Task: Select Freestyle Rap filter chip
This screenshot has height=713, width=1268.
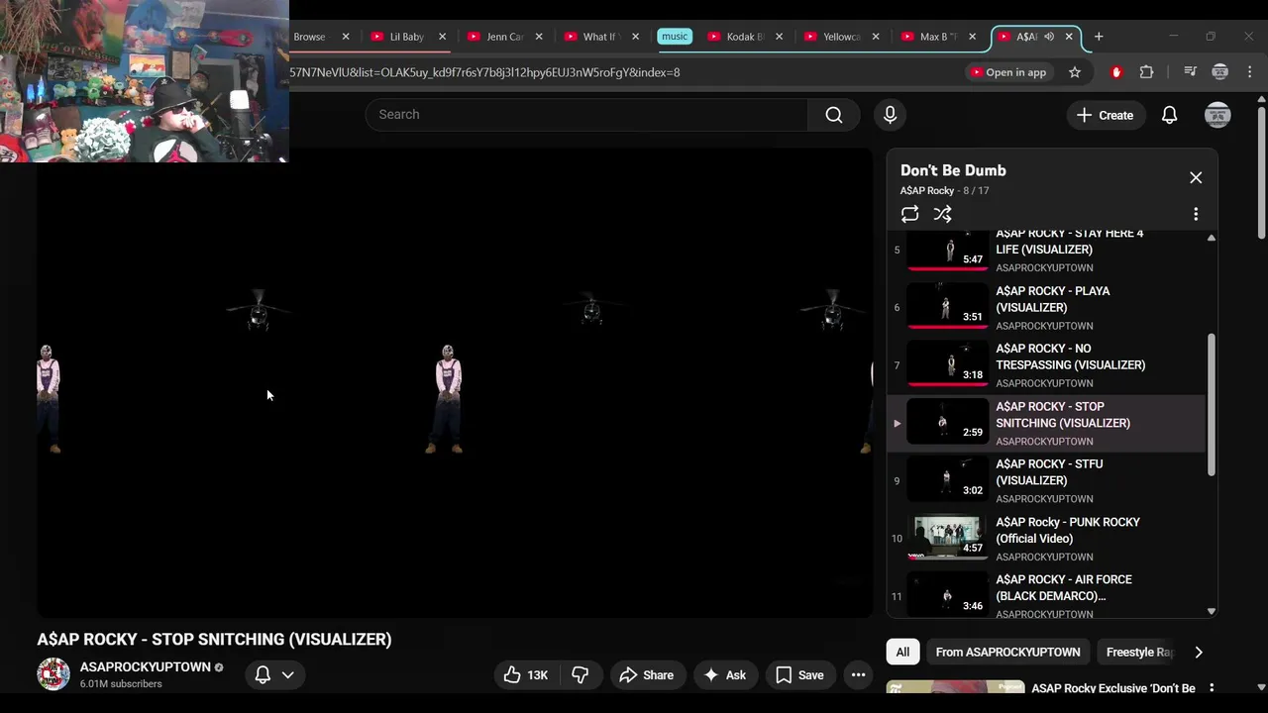Action: (1139, 652)
